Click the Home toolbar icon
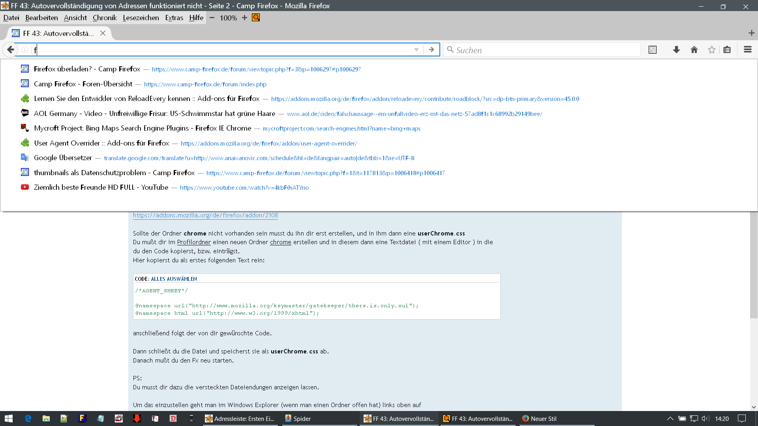 coord(694,50)
